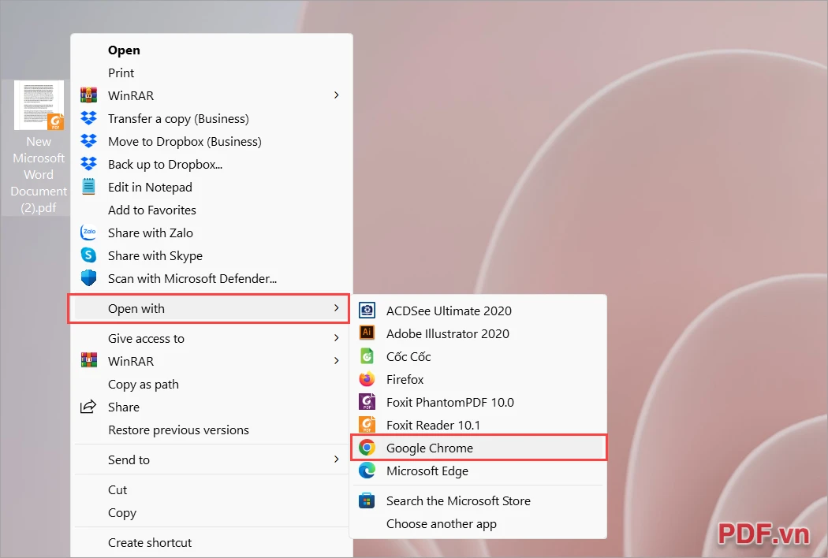
Task: Select Search the Microsoft Store
Action: [479, 500]
